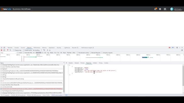Open BMC Helix settings gear
Image resolution: width=184 pixels, height=103 pixels.
pyautogui.click(x=160, y=9)
